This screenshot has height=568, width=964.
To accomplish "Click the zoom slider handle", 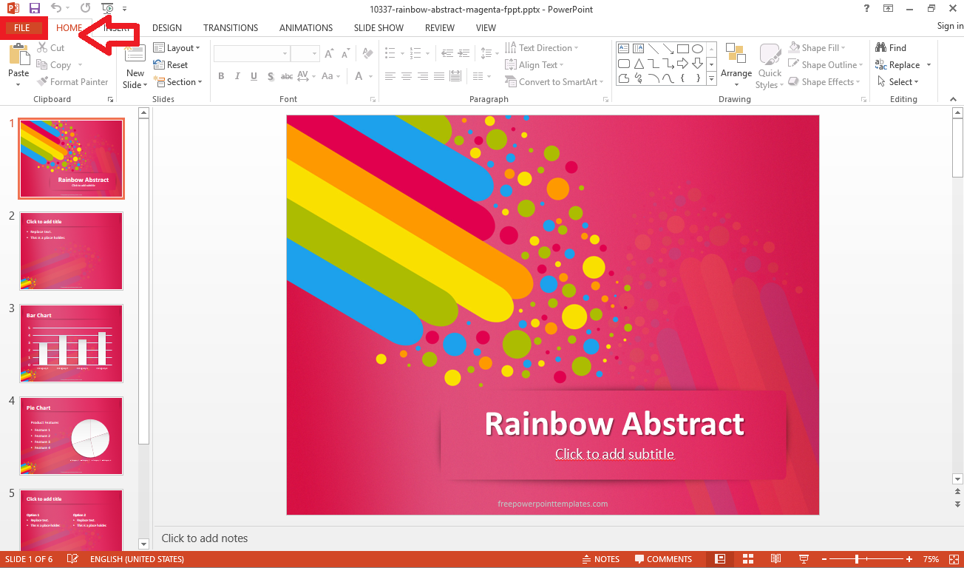I will [x=857, y=559].
